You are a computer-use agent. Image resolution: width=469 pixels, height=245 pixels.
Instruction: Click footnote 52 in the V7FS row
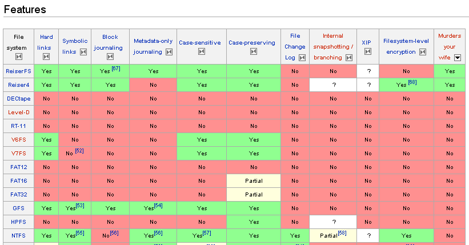(79, 151)
